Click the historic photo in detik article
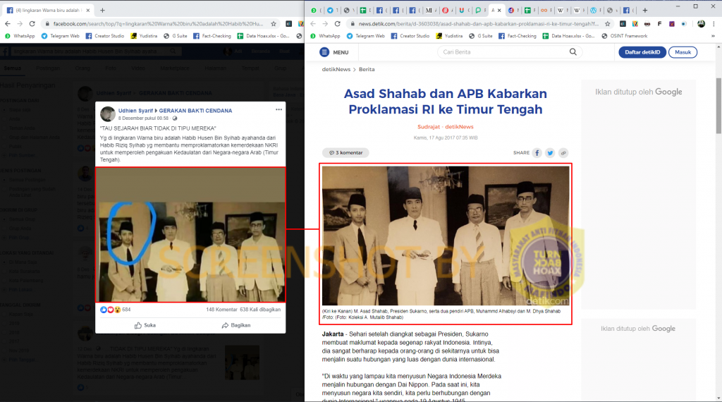 [x=446, y=236]
